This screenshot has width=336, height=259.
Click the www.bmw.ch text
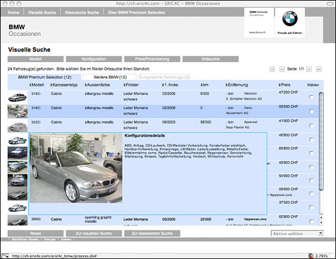click(257, 32)
